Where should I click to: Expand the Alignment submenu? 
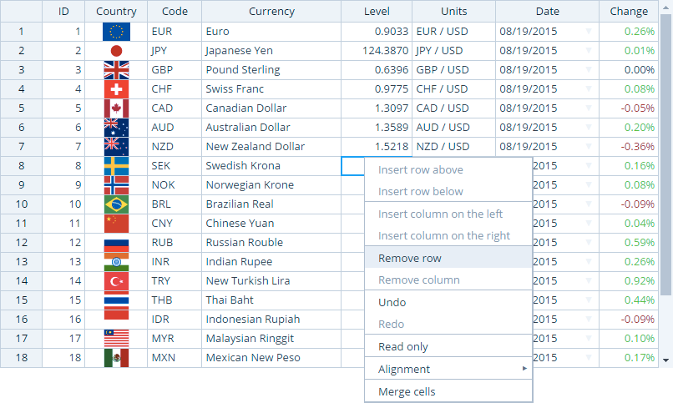[448, 369]
